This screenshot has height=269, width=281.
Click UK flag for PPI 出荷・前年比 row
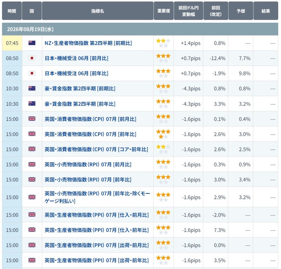pos(32,260)
